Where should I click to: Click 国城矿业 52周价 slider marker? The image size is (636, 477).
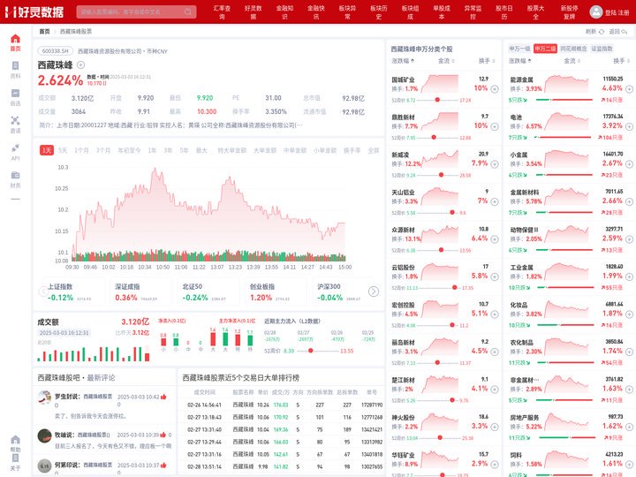pyautogui.click(x=437, y=100)
